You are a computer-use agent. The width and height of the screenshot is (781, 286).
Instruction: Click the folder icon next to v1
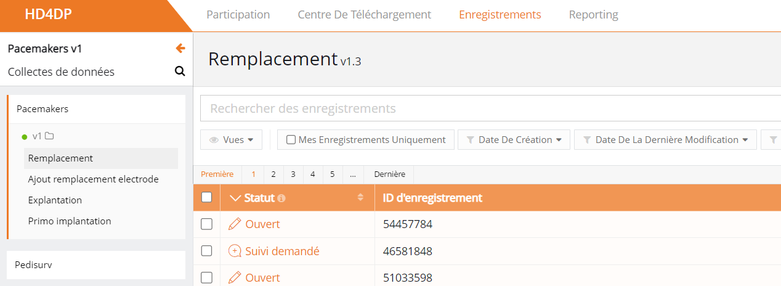[50, 136]
